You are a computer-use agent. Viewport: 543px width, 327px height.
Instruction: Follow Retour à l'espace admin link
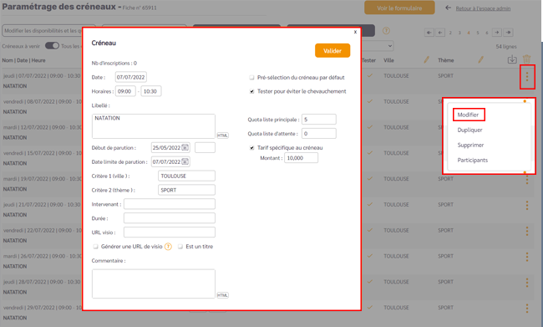[x=483, y=8]
